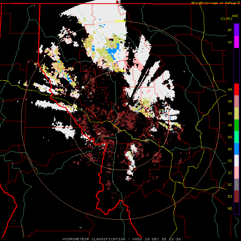Click the NEXLAB-College of DuPage credit text
Image resolution: width=241 pixels, height=241 pixels.
[214, 3]
